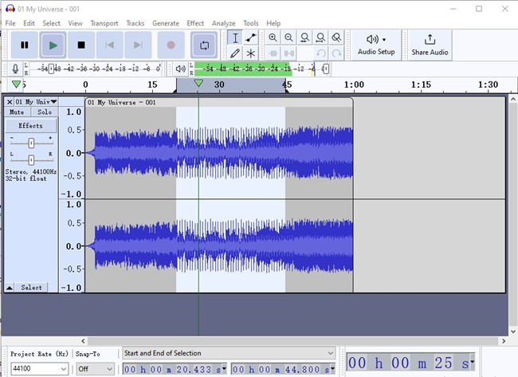
Task: Open the View menu
Action: click(75, 23)
